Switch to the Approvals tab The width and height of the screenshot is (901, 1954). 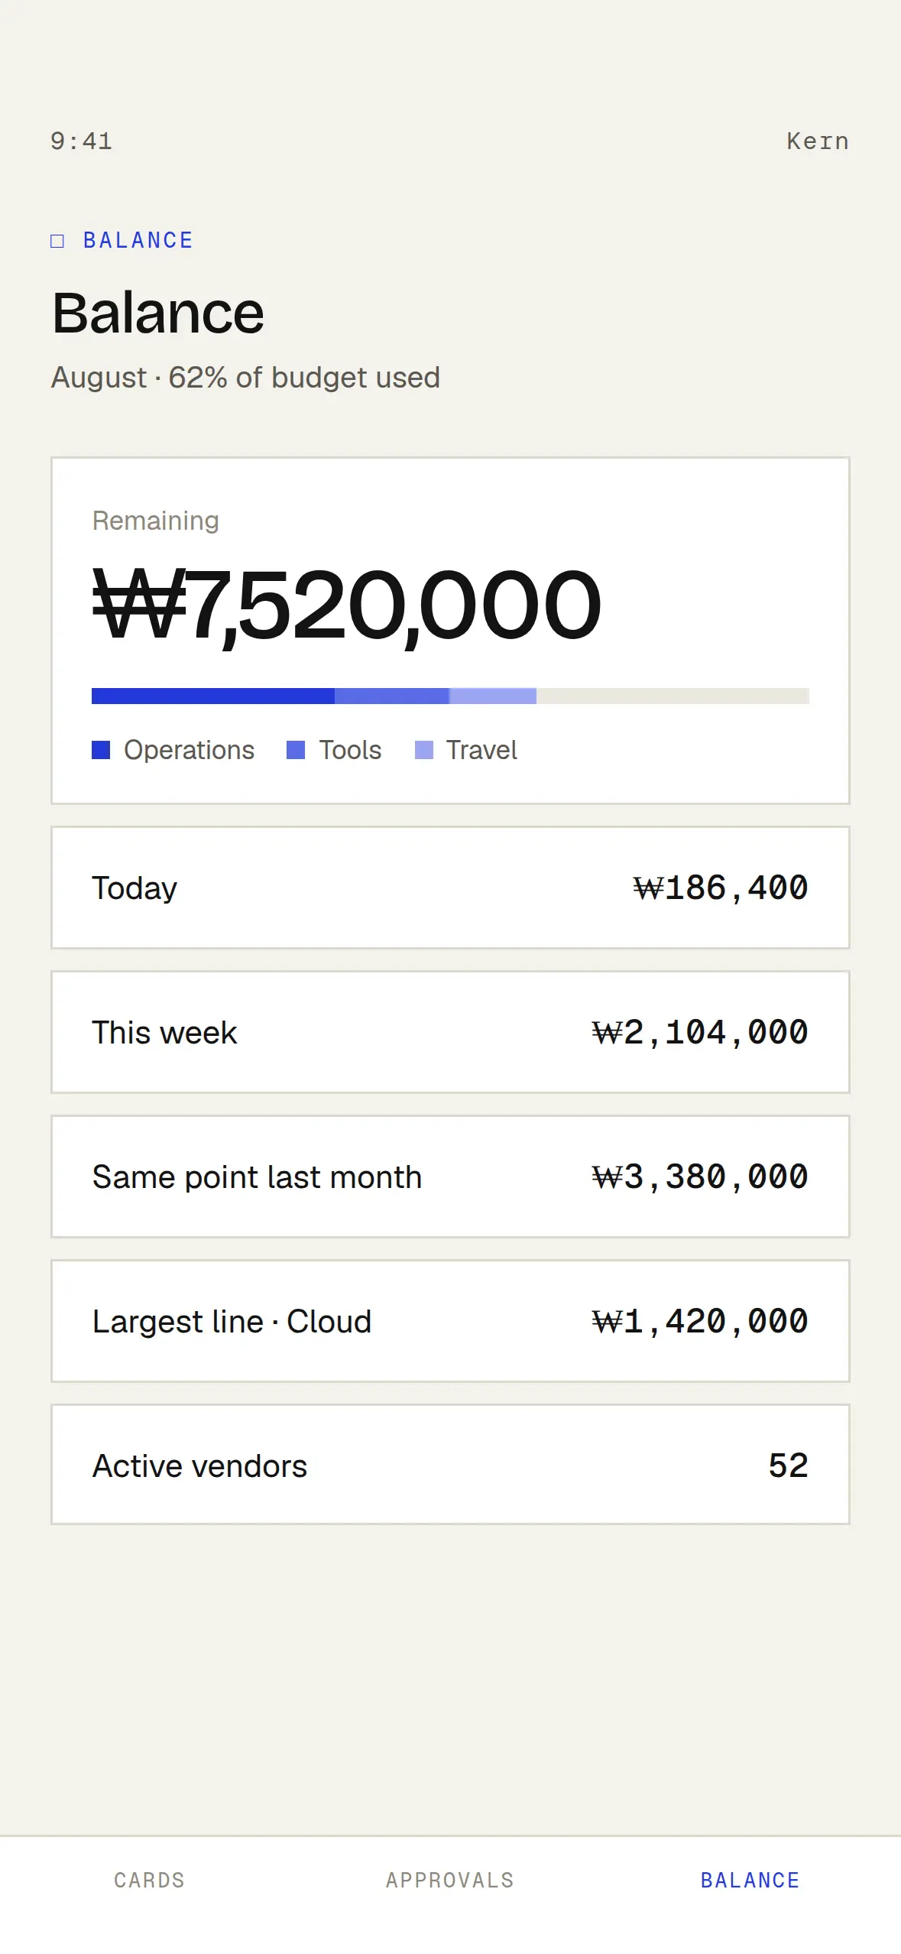450,1880
